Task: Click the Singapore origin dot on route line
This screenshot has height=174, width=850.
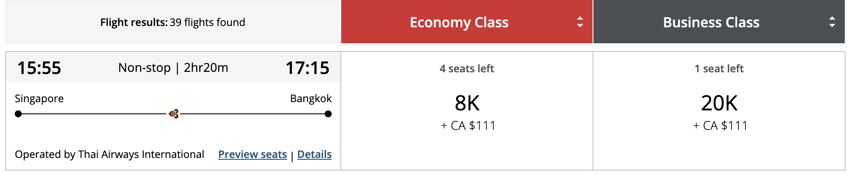Action: pyautogui.click(x=18, y=114)
